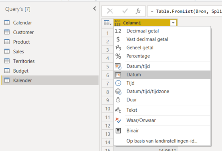Open the Sales query
Viewport: 222px width, 151px height.
[50, 51]
